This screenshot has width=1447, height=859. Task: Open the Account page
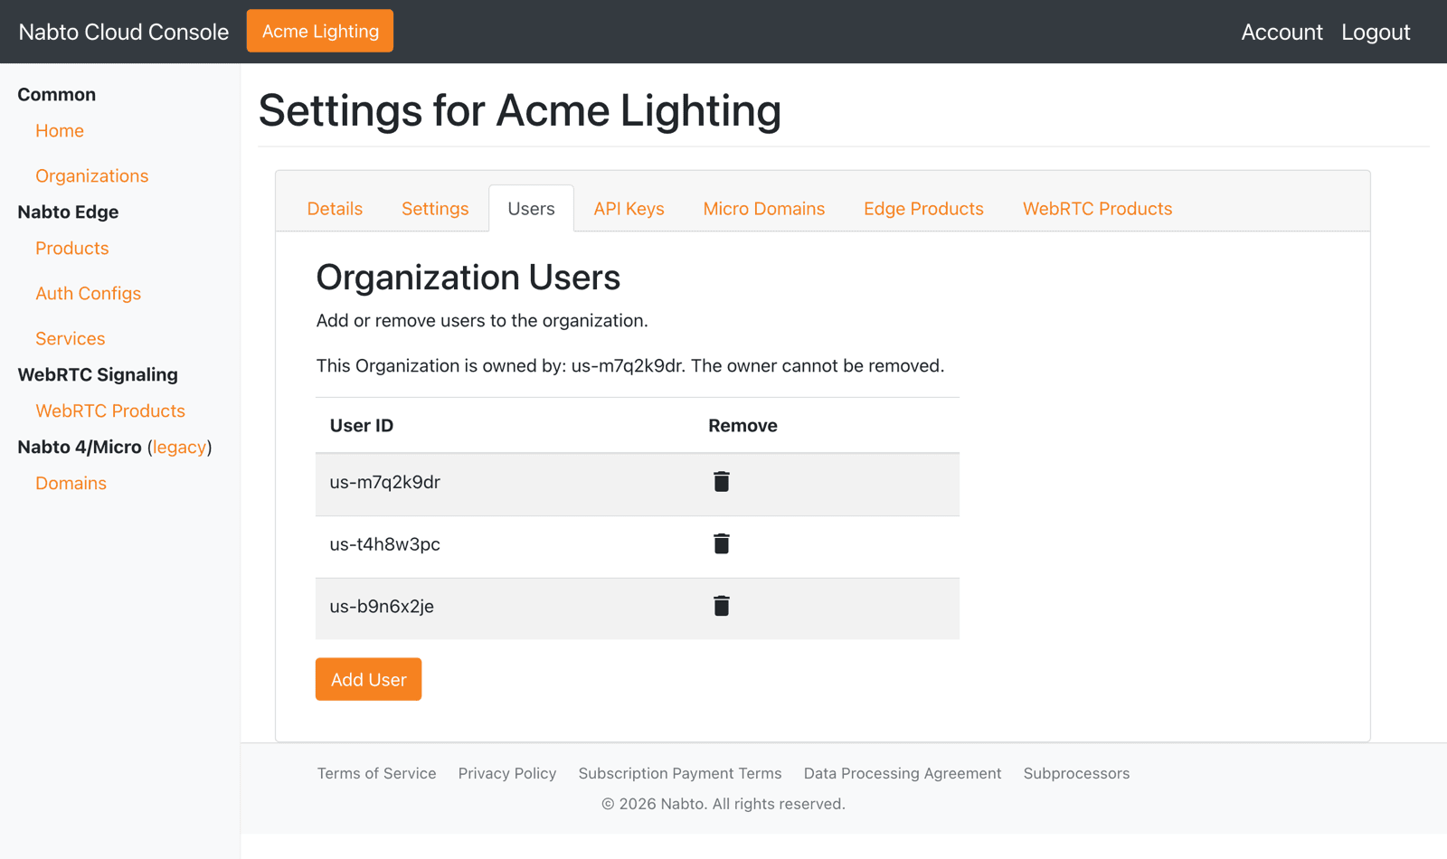[1281, 32]
